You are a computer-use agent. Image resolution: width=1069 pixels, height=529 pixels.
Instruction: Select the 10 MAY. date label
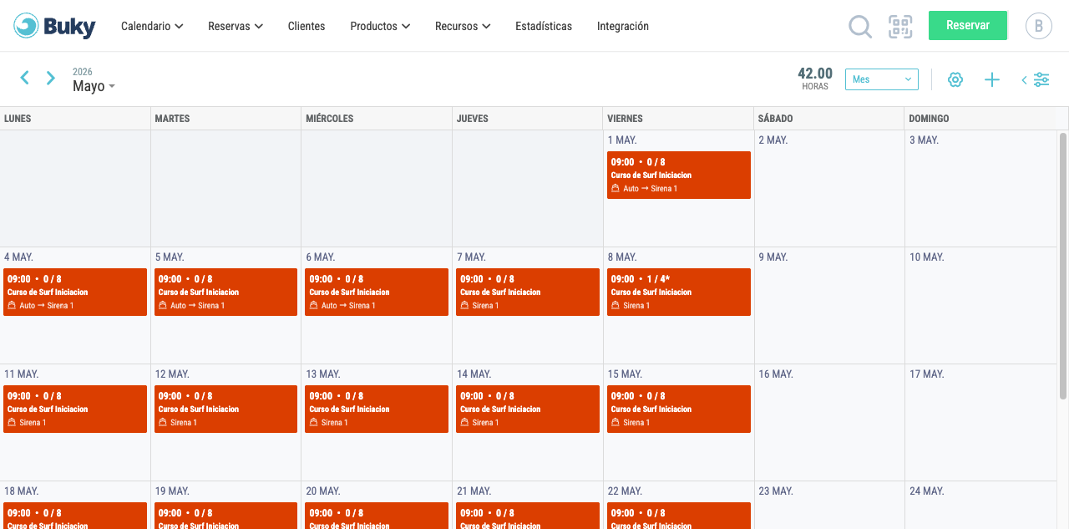[927, 257]
